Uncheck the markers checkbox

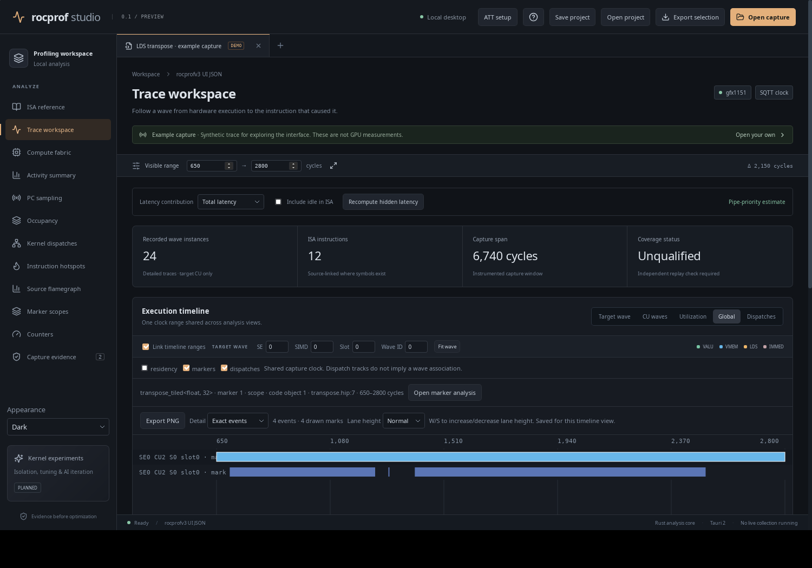pos(186,368)
